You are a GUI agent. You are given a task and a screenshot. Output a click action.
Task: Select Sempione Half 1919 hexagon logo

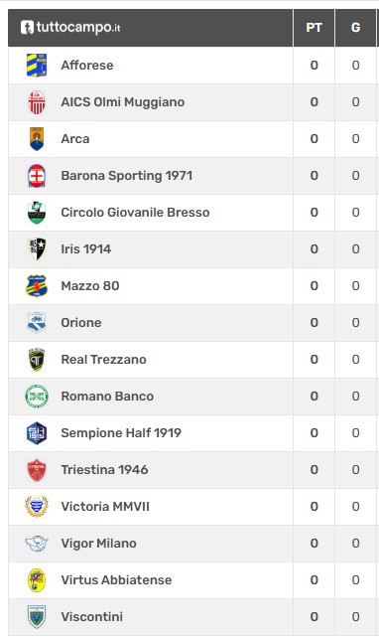coord(37,433)
